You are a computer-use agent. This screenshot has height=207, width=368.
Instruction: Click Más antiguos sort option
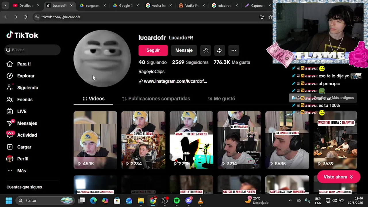point(343,98)
